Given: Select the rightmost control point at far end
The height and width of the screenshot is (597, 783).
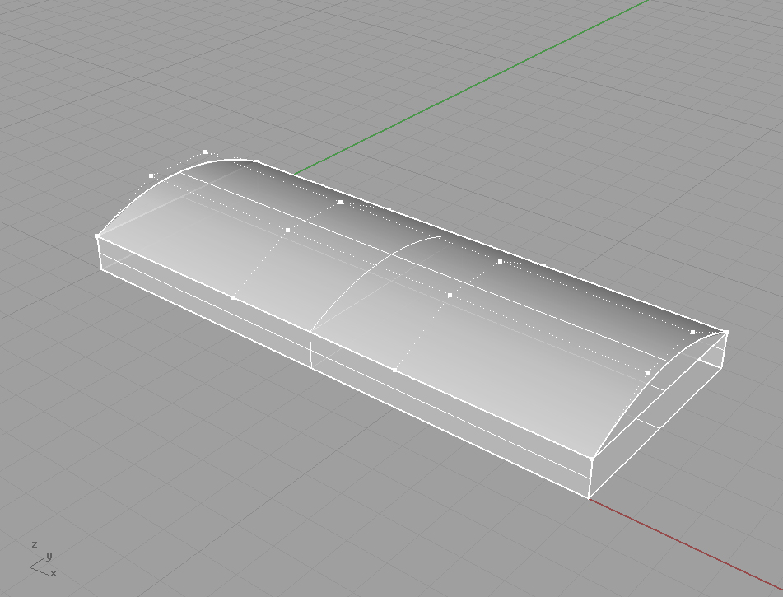Looking at the screenshot, I should point(728,333).
